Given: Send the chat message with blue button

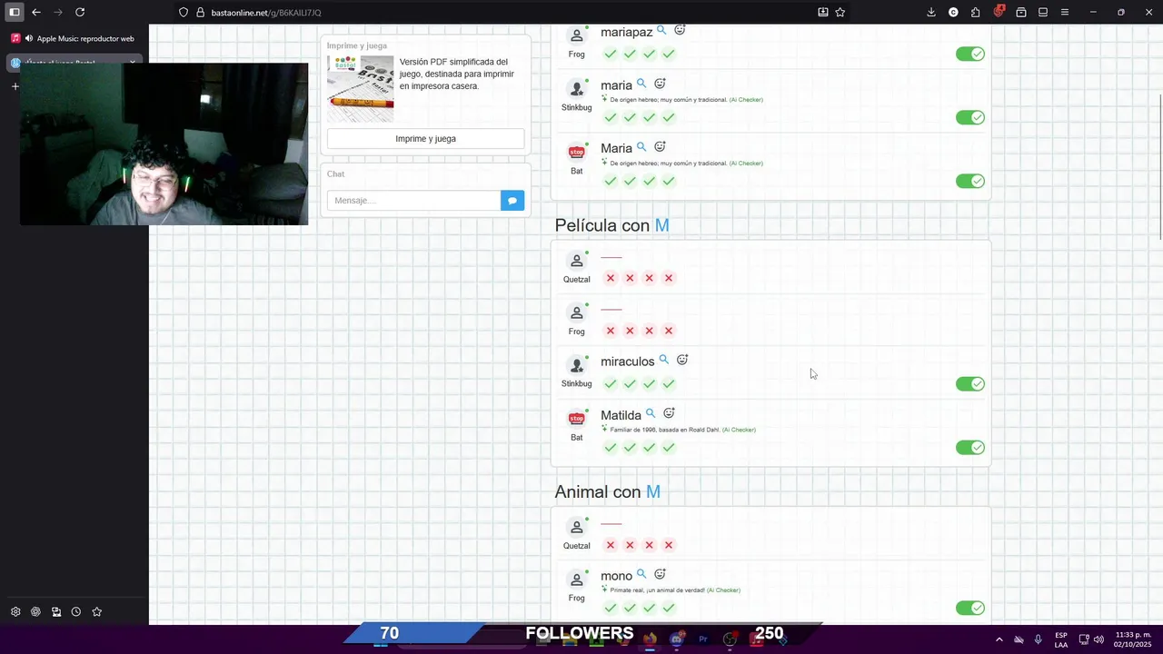Looking at the screenshot, I should coord(512,201).
